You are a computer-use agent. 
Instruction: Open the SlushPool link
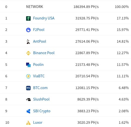[x=41, y=99]
